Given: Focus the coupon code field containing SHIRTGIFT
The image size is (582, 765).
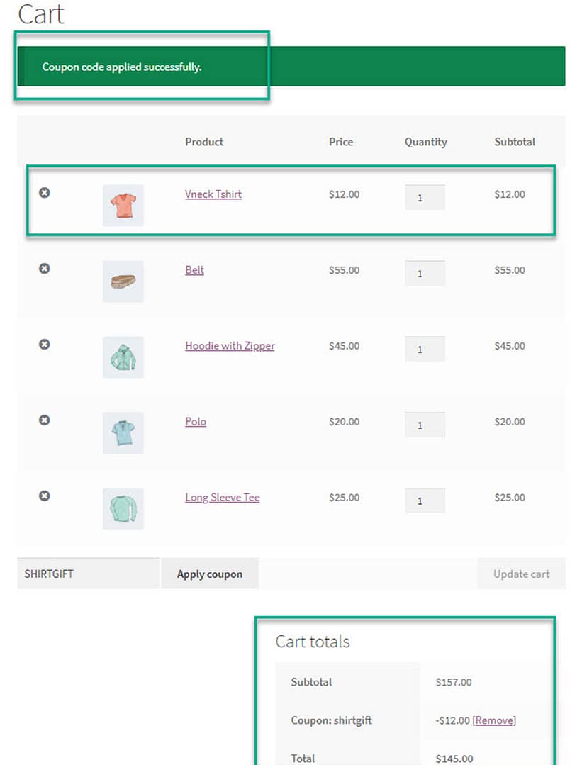Looking at the screenshot, I should click(89, 574).
